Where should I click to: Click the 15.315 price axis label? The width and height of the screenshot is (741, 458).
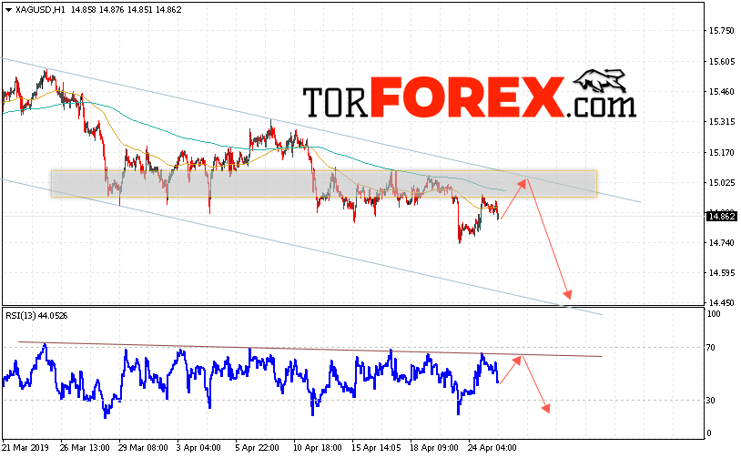(x=722, y=122)
